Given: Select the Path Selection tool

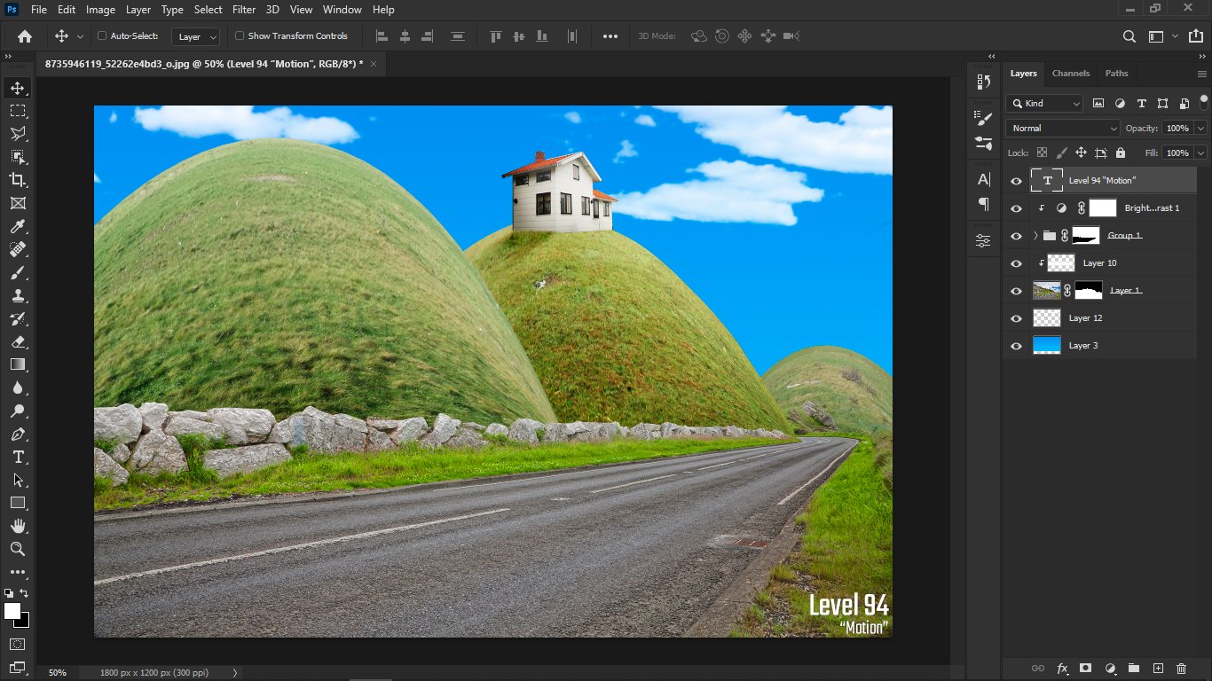Looking at the screenshot, I should tap(18, 481).
